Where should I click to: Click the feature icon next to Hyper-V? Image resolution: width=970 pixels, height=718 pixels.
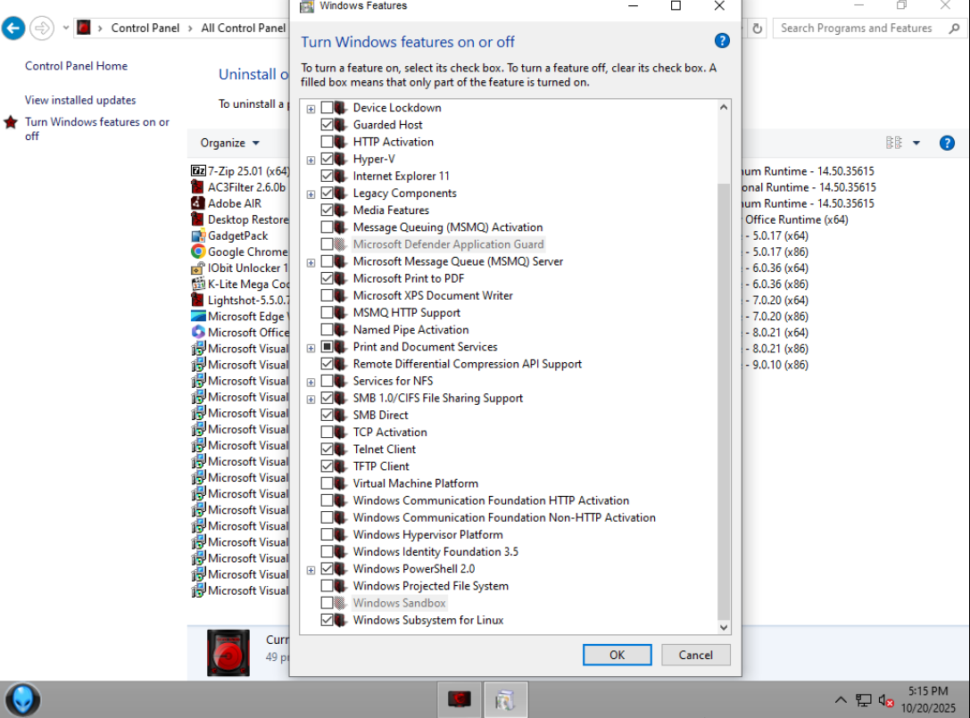(x=340, y=159)
